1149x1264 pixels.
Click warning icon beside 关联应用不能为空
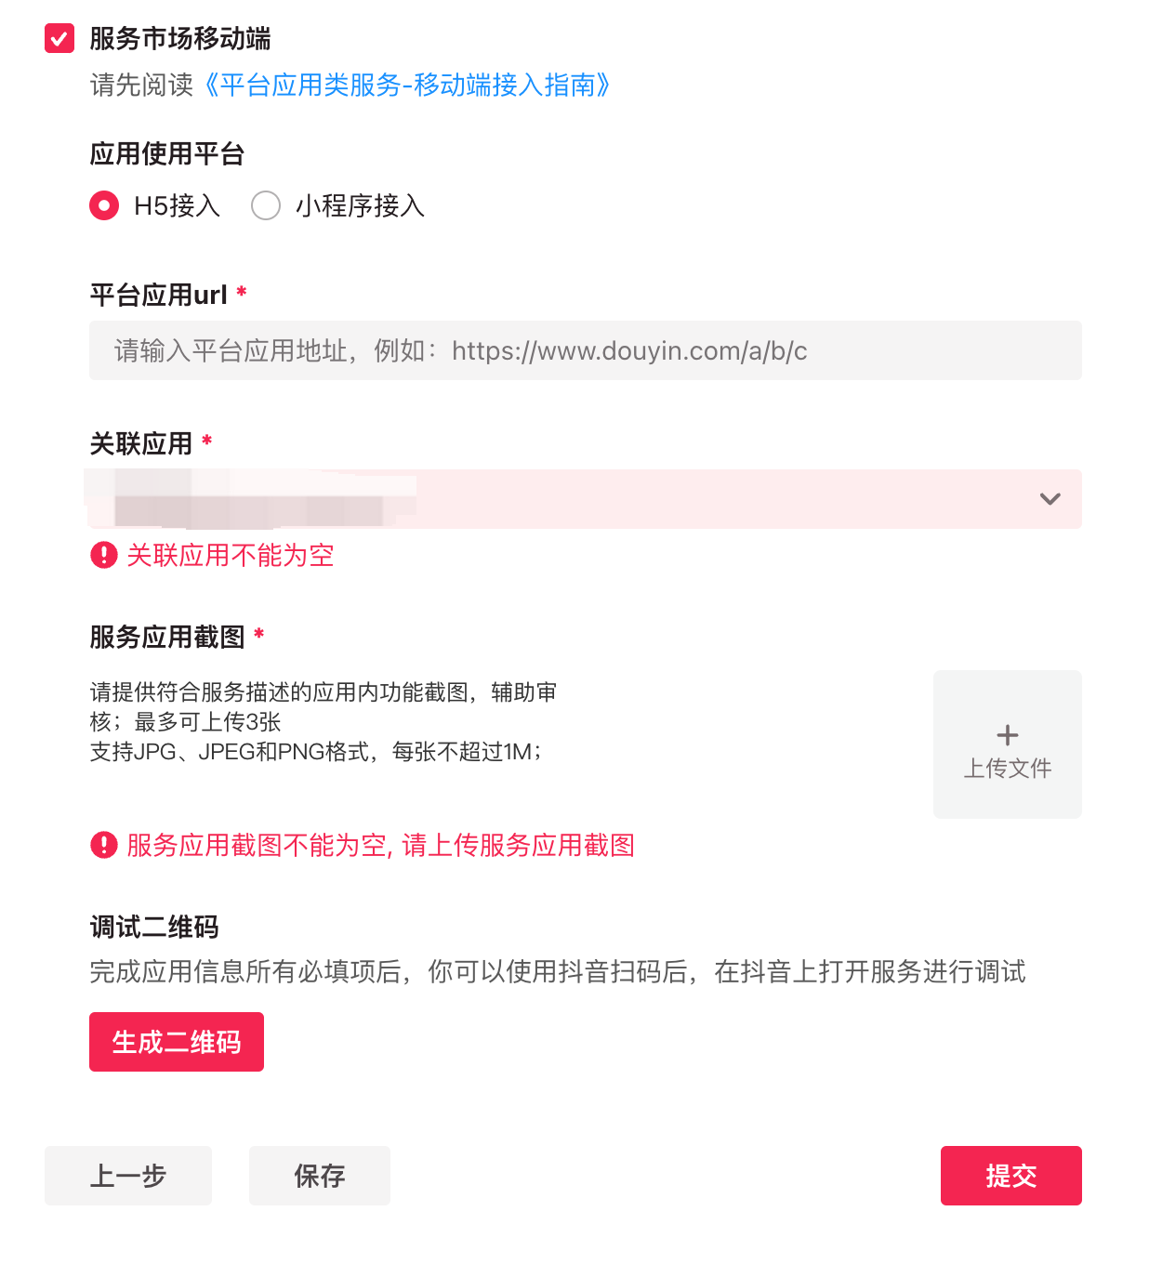pos(103,556)
